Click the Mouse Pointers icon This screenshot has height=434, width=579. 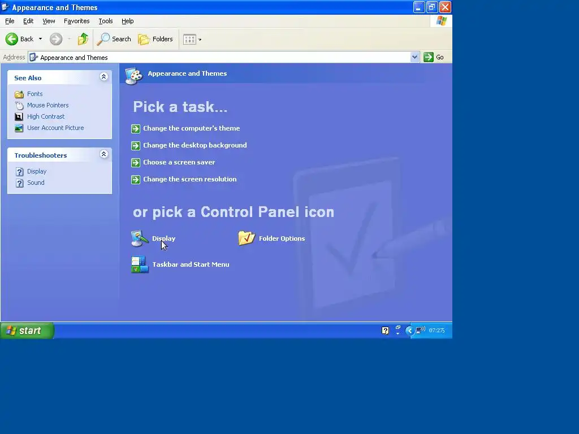click(19, 106)
